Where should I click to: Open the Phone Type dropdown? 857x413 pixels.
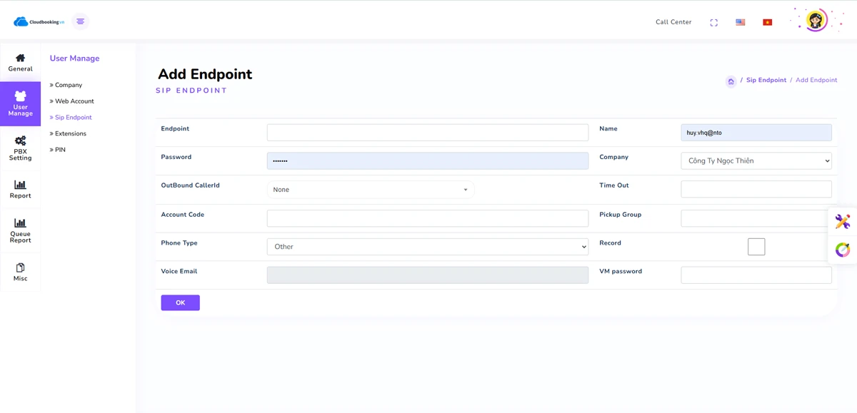click(x=427, y=247)
